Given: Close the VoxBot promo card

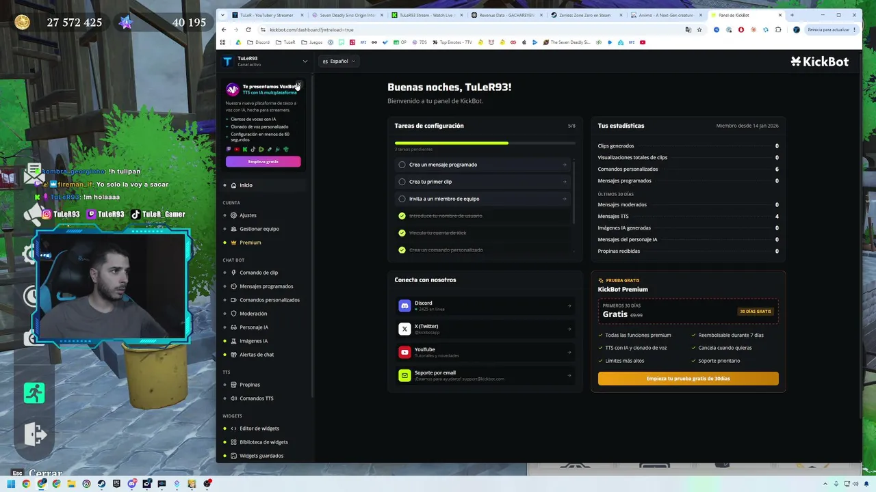Looking at the screenshot, I should point(298,85).
